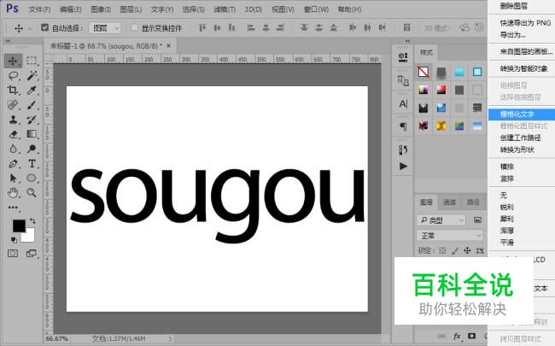The width and height of the screenshot is (555, 346).
Task: Collapse the toolbox with the double-arrow
Action: pyautogui.click(x=7, y=41)
